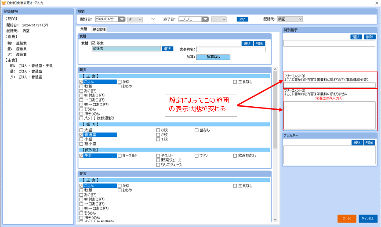This screenshot has height=227, width=381.
Task: Check 軟飯 in the 朝食 section
Action: [81, 86]
